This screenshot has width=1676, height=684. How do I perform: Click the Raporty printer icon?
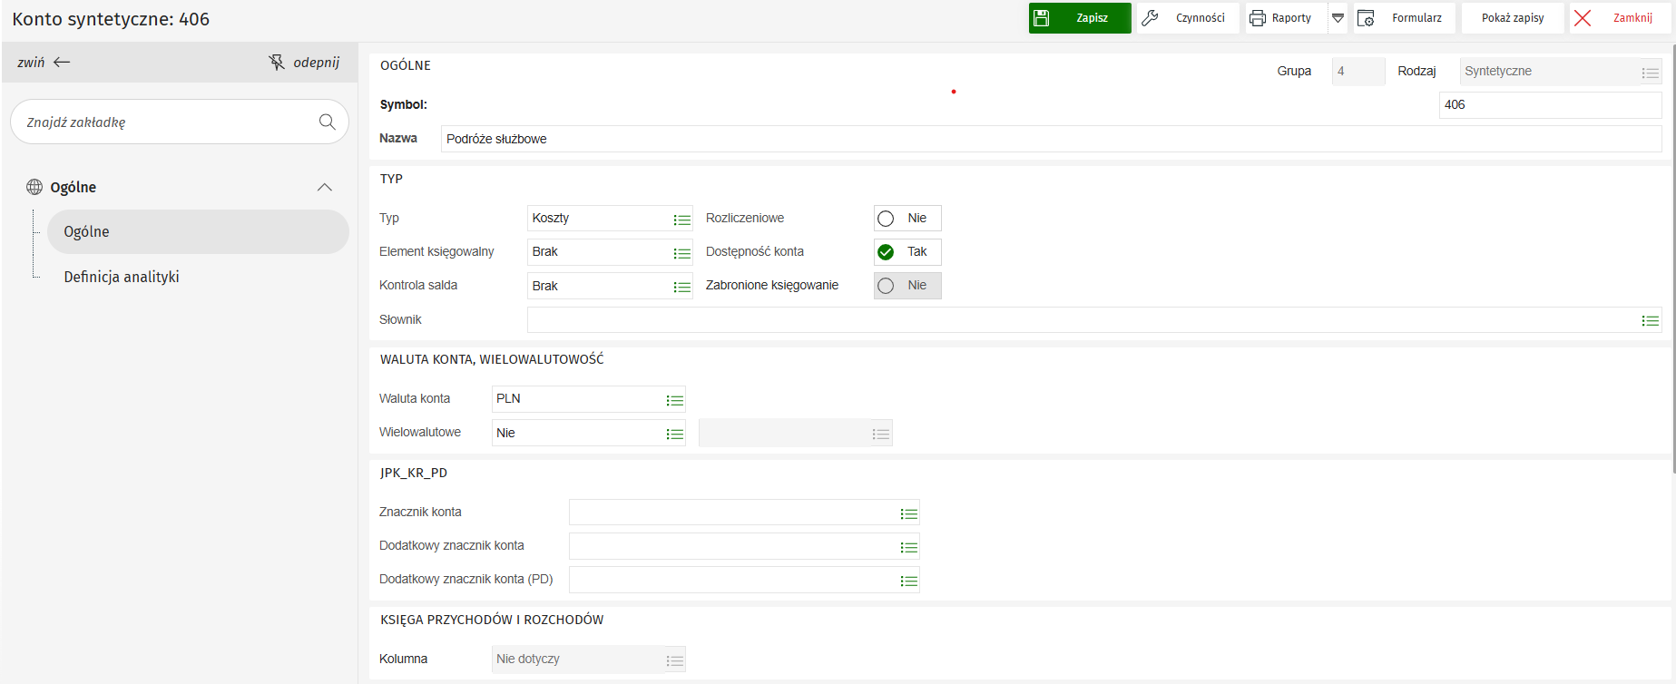click(x=1258, y=18)
